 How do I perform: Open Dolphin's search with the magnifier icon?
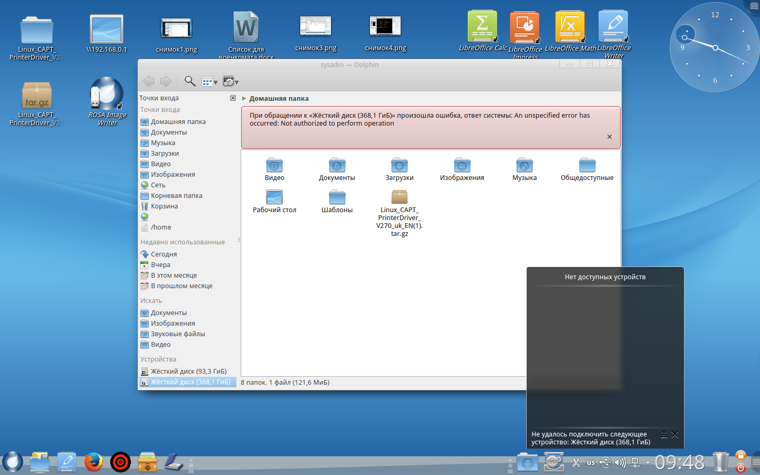point(190,81)
